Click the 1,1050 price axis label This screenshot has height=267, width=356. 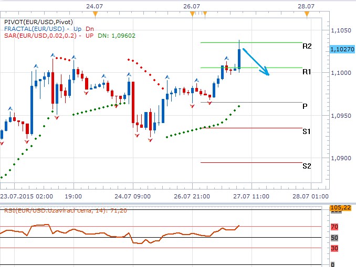pos(341,30)
